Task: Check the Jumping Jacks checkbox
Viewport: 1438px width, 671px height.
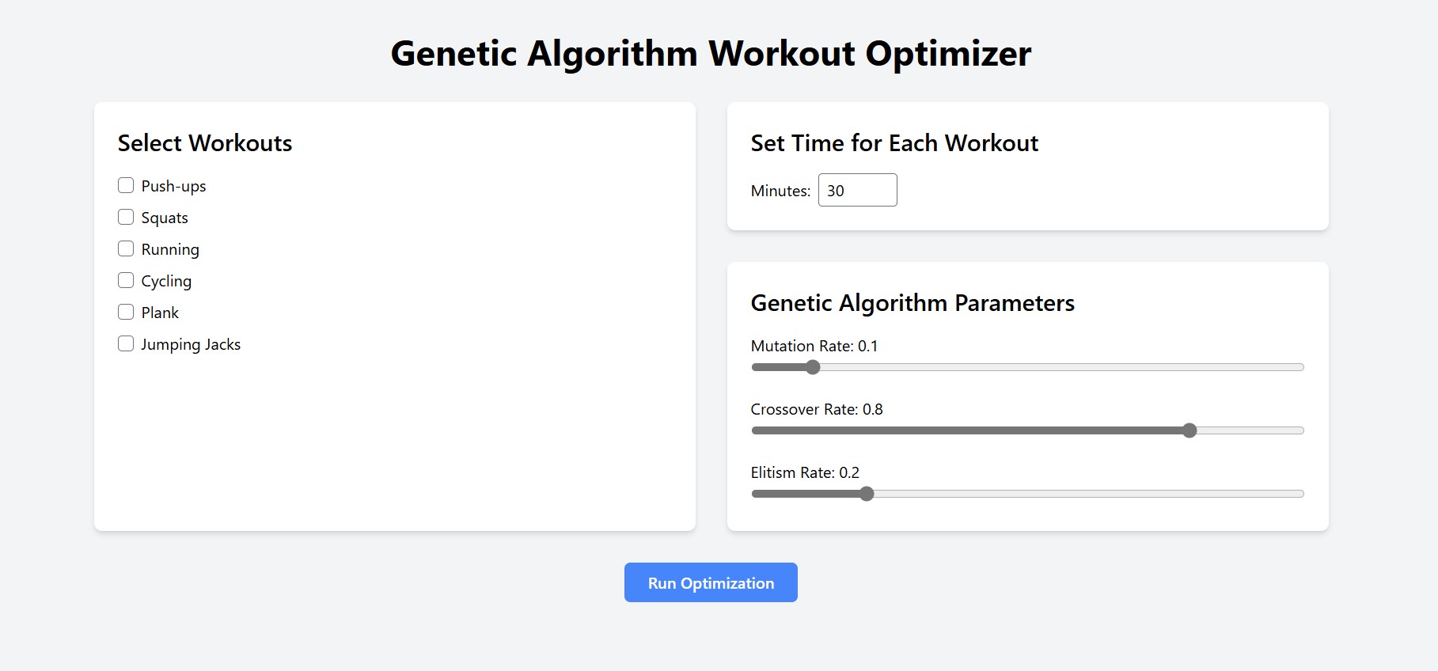Action: [126, 344]
